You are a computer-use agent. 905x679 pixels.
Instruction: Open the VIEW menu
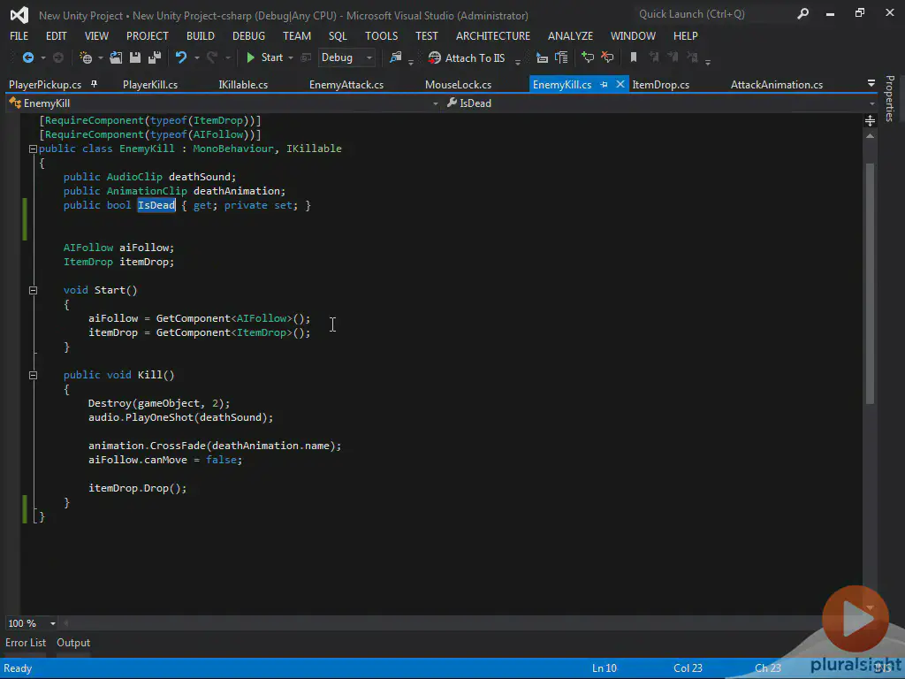pyautogui.click(x=96, y=35)
